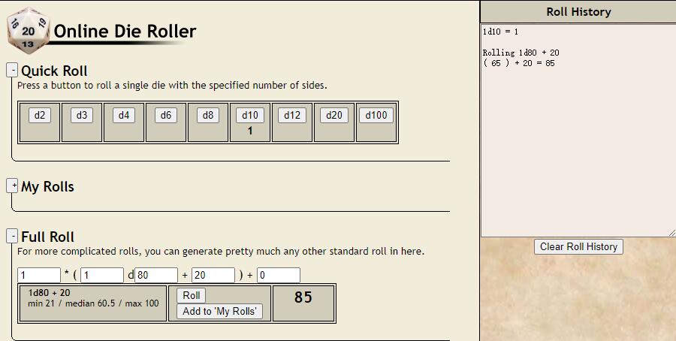Image resolution: width=676 pixels, height=341 pixels.
Task: Roll the d8 quick die
Action: click(x=208, y=115)
